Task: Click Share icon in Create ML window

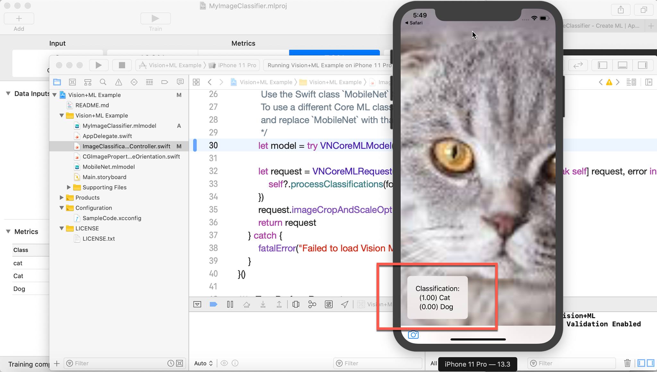Action: click(620, 10)
